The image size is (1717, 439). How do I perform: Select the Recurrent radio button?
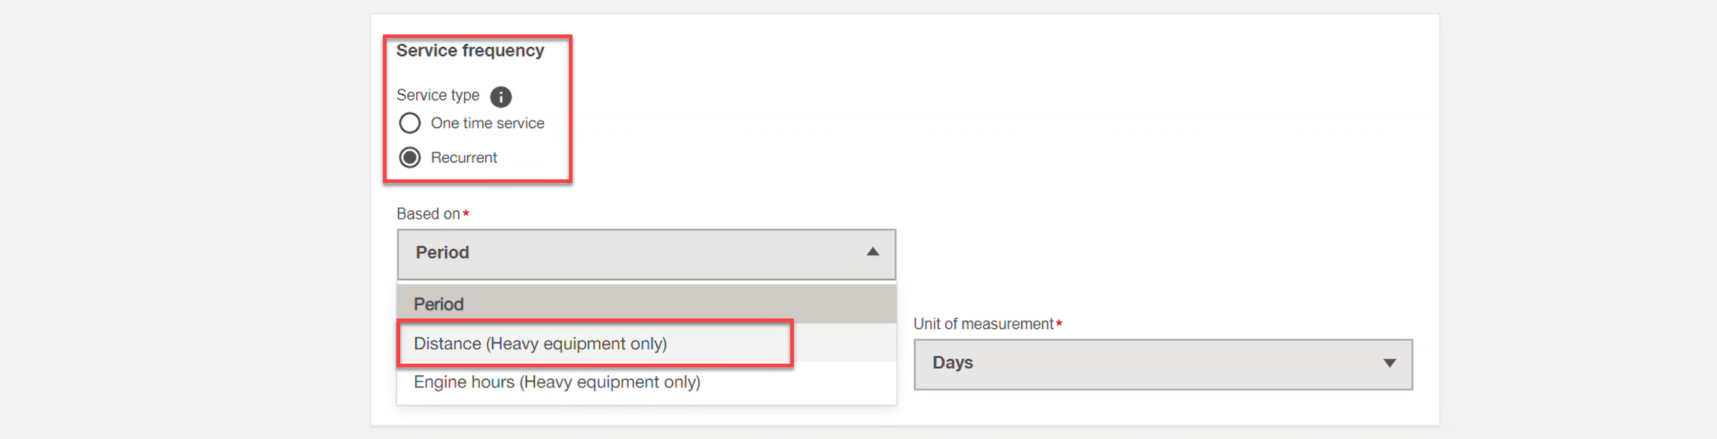point(409,157)
